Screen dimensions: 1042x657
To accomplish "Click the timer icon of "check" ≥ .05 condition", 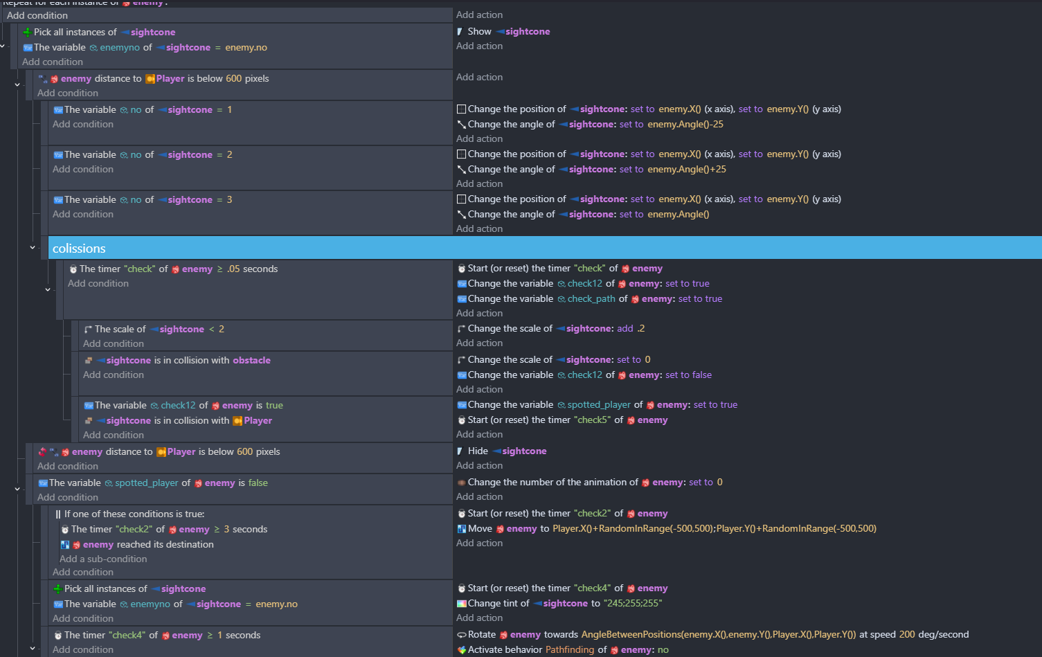I will tap(73, 269).
